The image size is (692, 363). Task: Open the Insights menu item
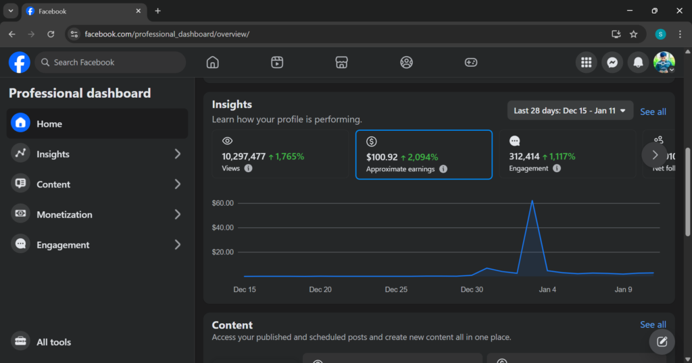(x=97, y=154)
